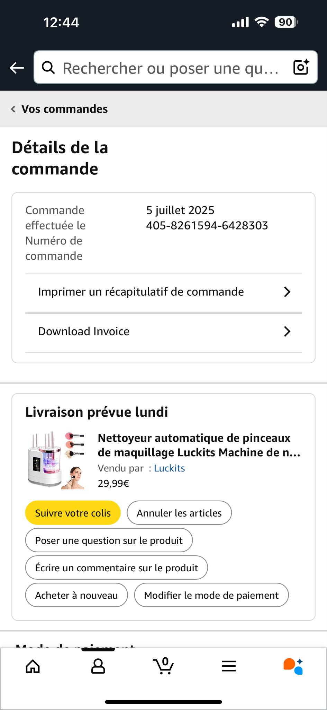Tap Écrire un commentaire sur le produit

(x=116, y=568)
